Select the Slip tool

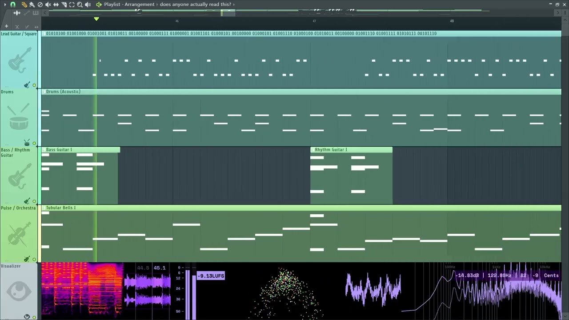pos(56,5)
